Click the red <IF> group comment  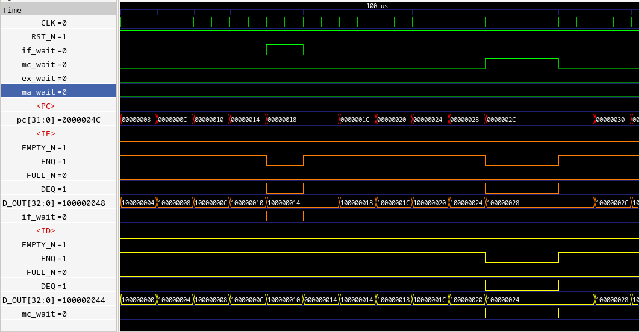pyautogui.click(x=45, y=134)
